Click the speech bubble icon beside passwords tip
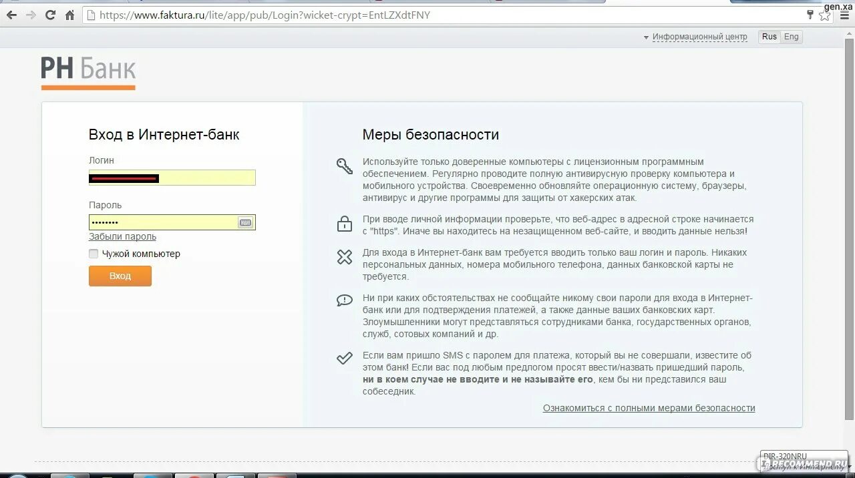This screenshot has width=855, height=478. pos(345,300)
